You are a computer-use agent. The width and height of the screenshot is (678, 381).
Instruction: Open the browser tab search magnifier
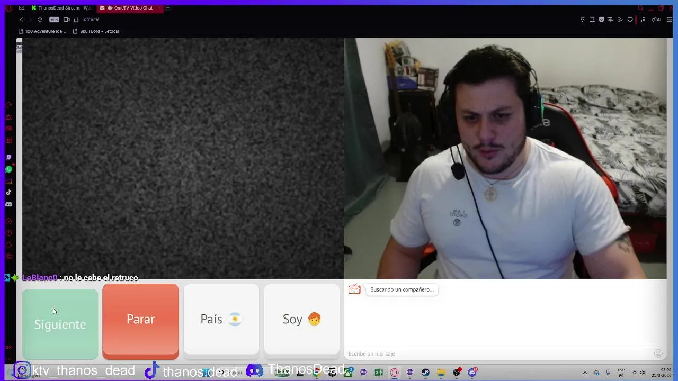640,8
